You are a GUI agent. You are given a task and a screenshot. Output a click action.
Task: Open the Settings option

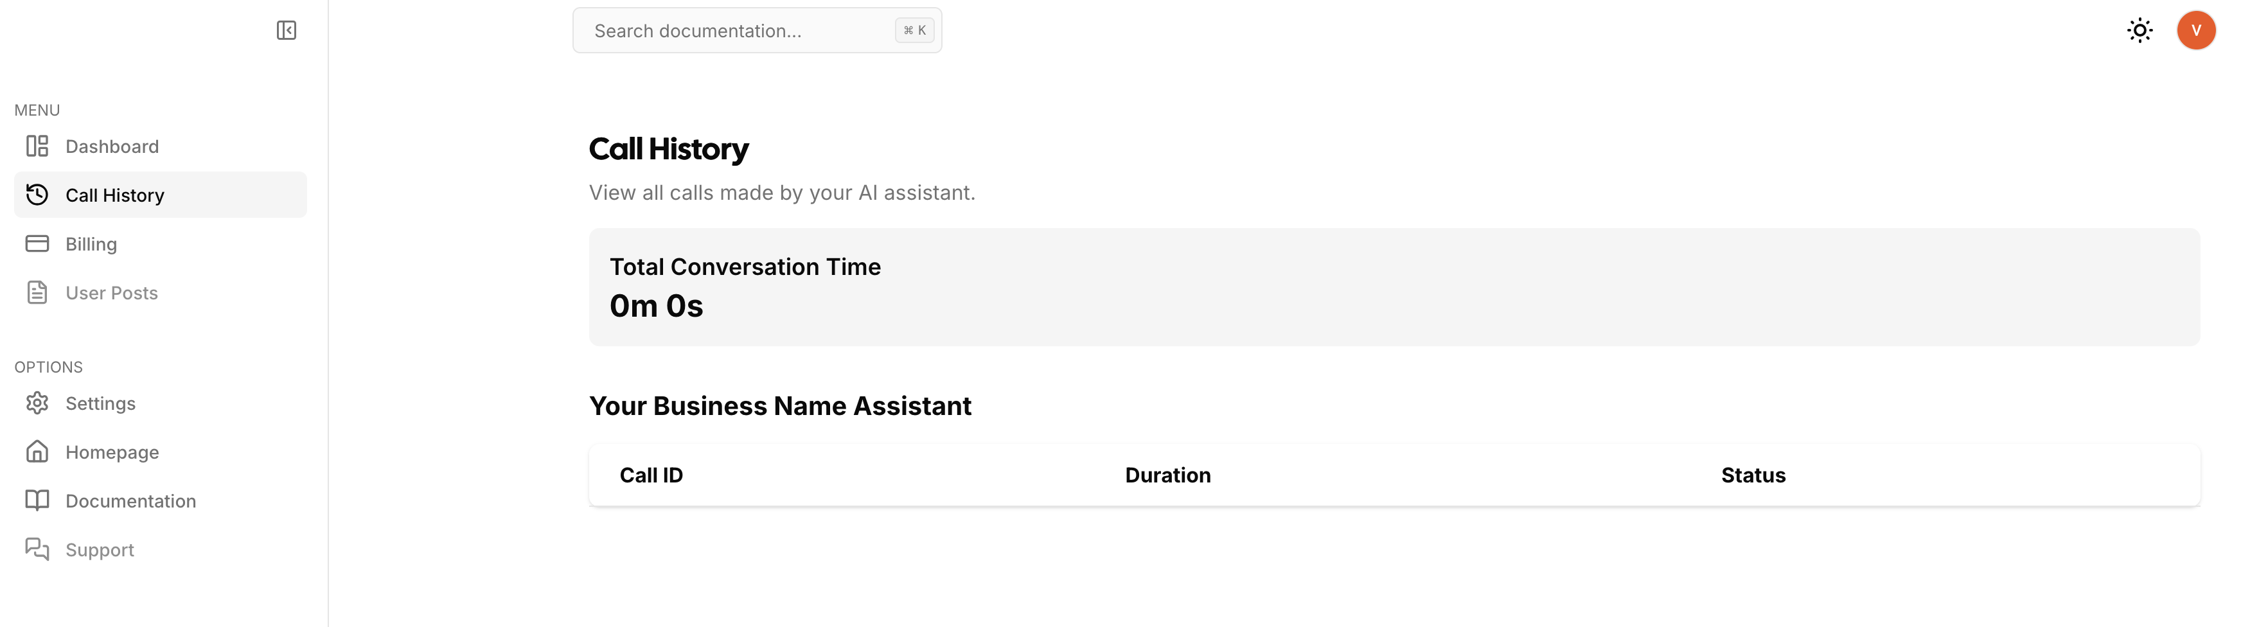point(161,403)
